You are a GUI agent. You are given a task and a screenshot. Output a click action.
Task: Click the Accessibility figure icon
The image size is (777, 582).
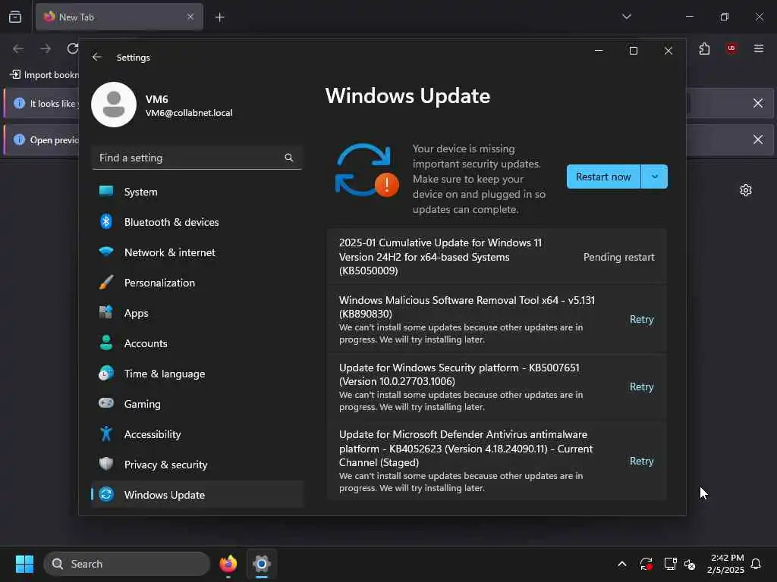coord(106,433)
